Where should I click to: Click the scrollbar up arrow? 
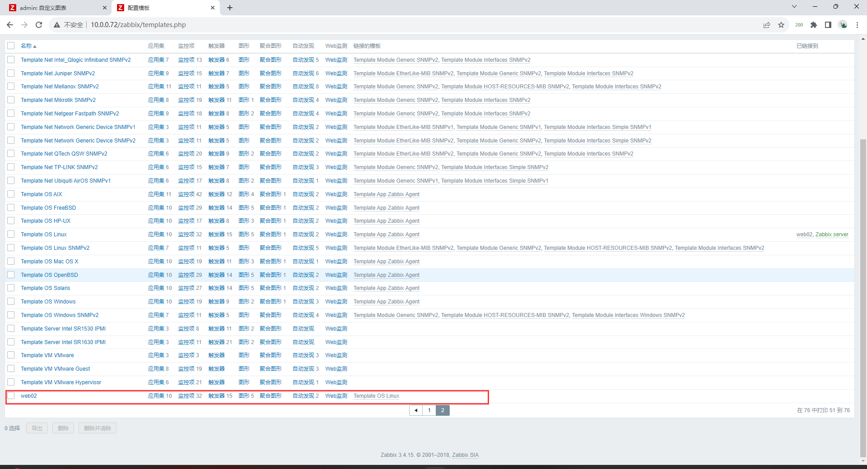pos(863,39)
